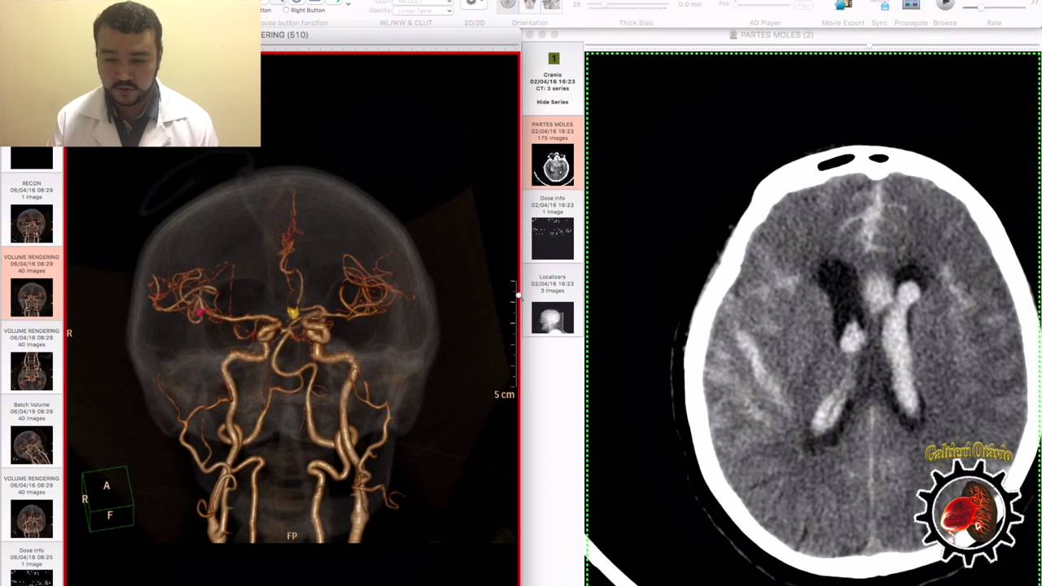
Task: Click the Sync icon
Action: click(x=884, y=5)
